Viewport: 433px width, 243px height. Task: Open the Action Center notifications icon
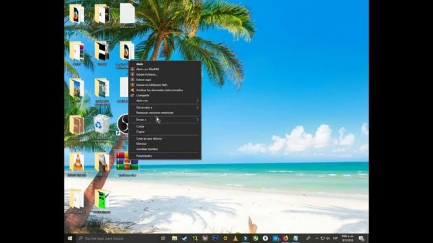click(361, 238)
